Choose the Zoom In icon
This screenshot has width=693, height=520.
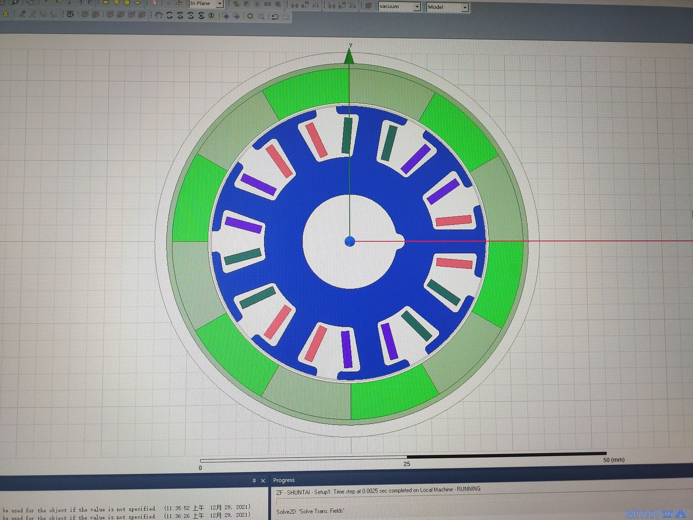[226, 16]
